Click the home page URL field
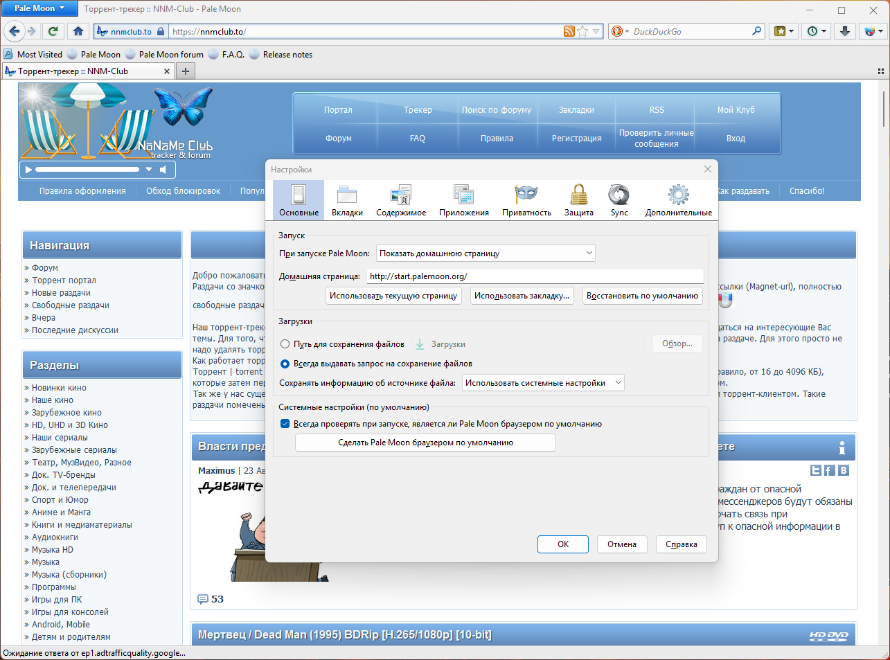 535,276
